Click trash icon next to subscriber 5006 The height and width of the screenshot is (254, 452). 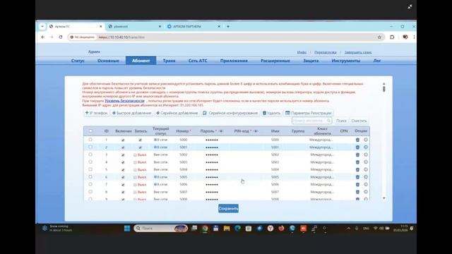tap(357, 185)
